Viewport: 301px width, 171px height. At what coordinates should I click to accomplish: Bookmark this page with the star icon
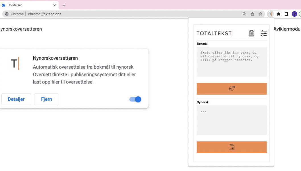click(x=260, y=14)
